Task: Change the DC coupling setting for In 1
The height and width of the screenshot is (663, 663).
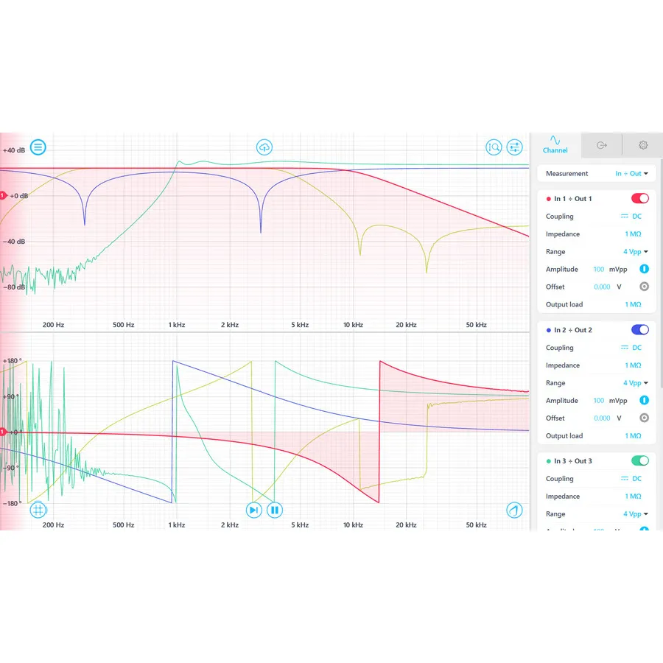Action: click(632, 216)
